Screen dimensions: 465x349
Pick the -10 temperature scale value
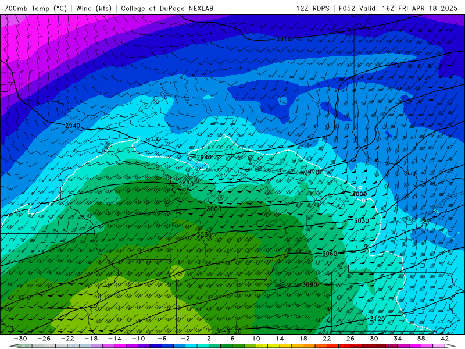click(x=138, y=339)
